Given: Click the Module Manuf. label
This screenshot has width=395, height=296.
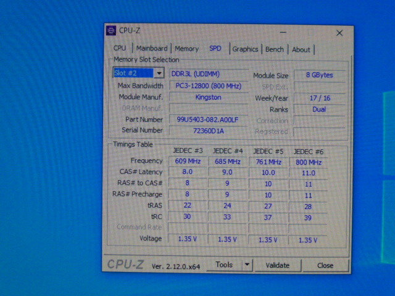Looking at the screenshot, I should coord(141,97).
